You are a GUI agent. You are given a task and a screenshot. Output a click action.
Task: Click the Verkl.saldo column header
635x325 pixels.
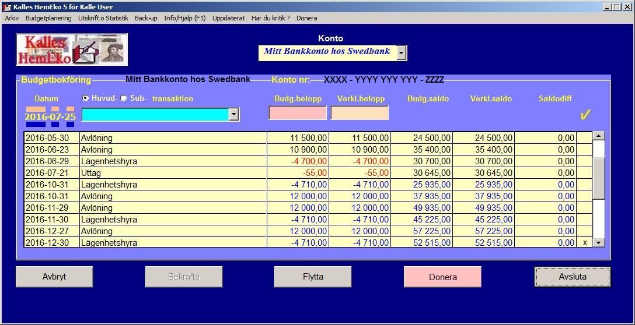pos(491,98)
